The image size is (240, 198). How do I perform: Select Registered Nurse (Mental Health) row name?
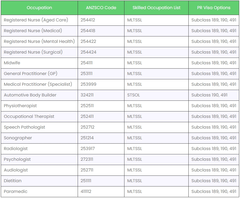tap(39, 42)
